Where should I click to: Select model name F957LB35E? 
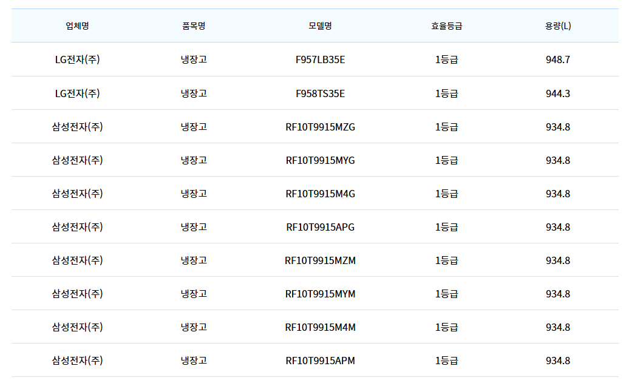pos(320,59)
